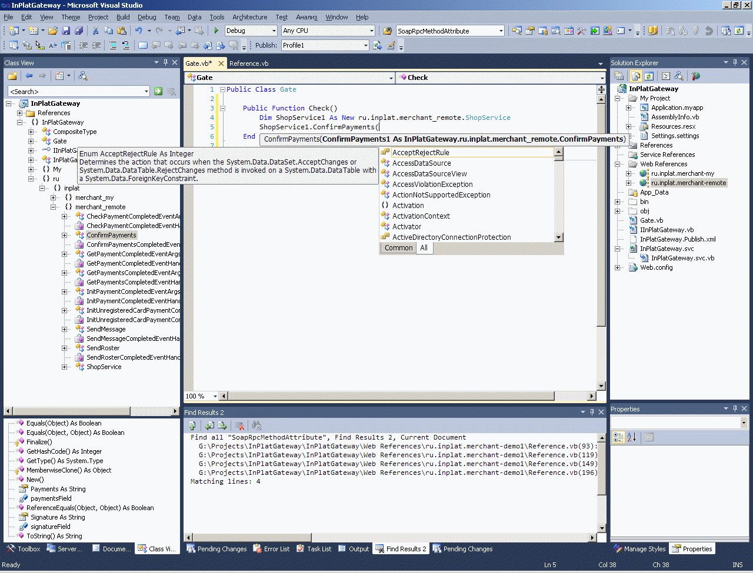Switch to the Toolbox tab
753x573 pixels.
[x=24, y=549]
